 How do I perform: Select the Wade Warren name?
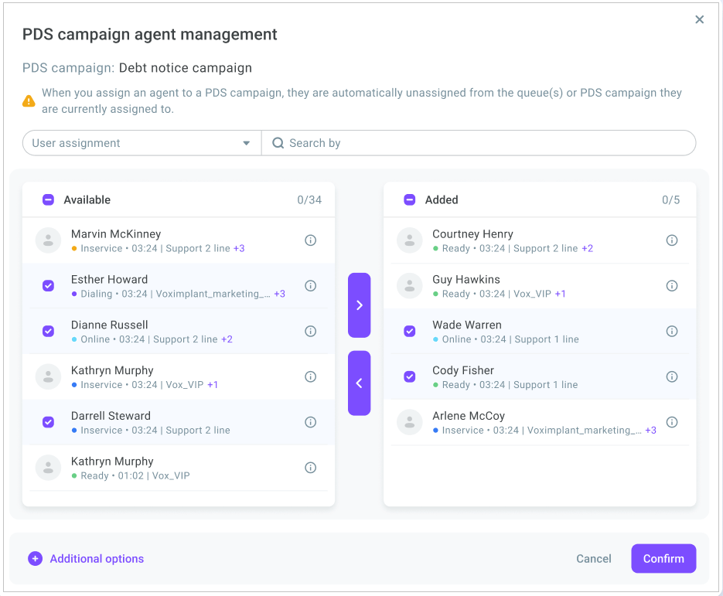point(466,325)
